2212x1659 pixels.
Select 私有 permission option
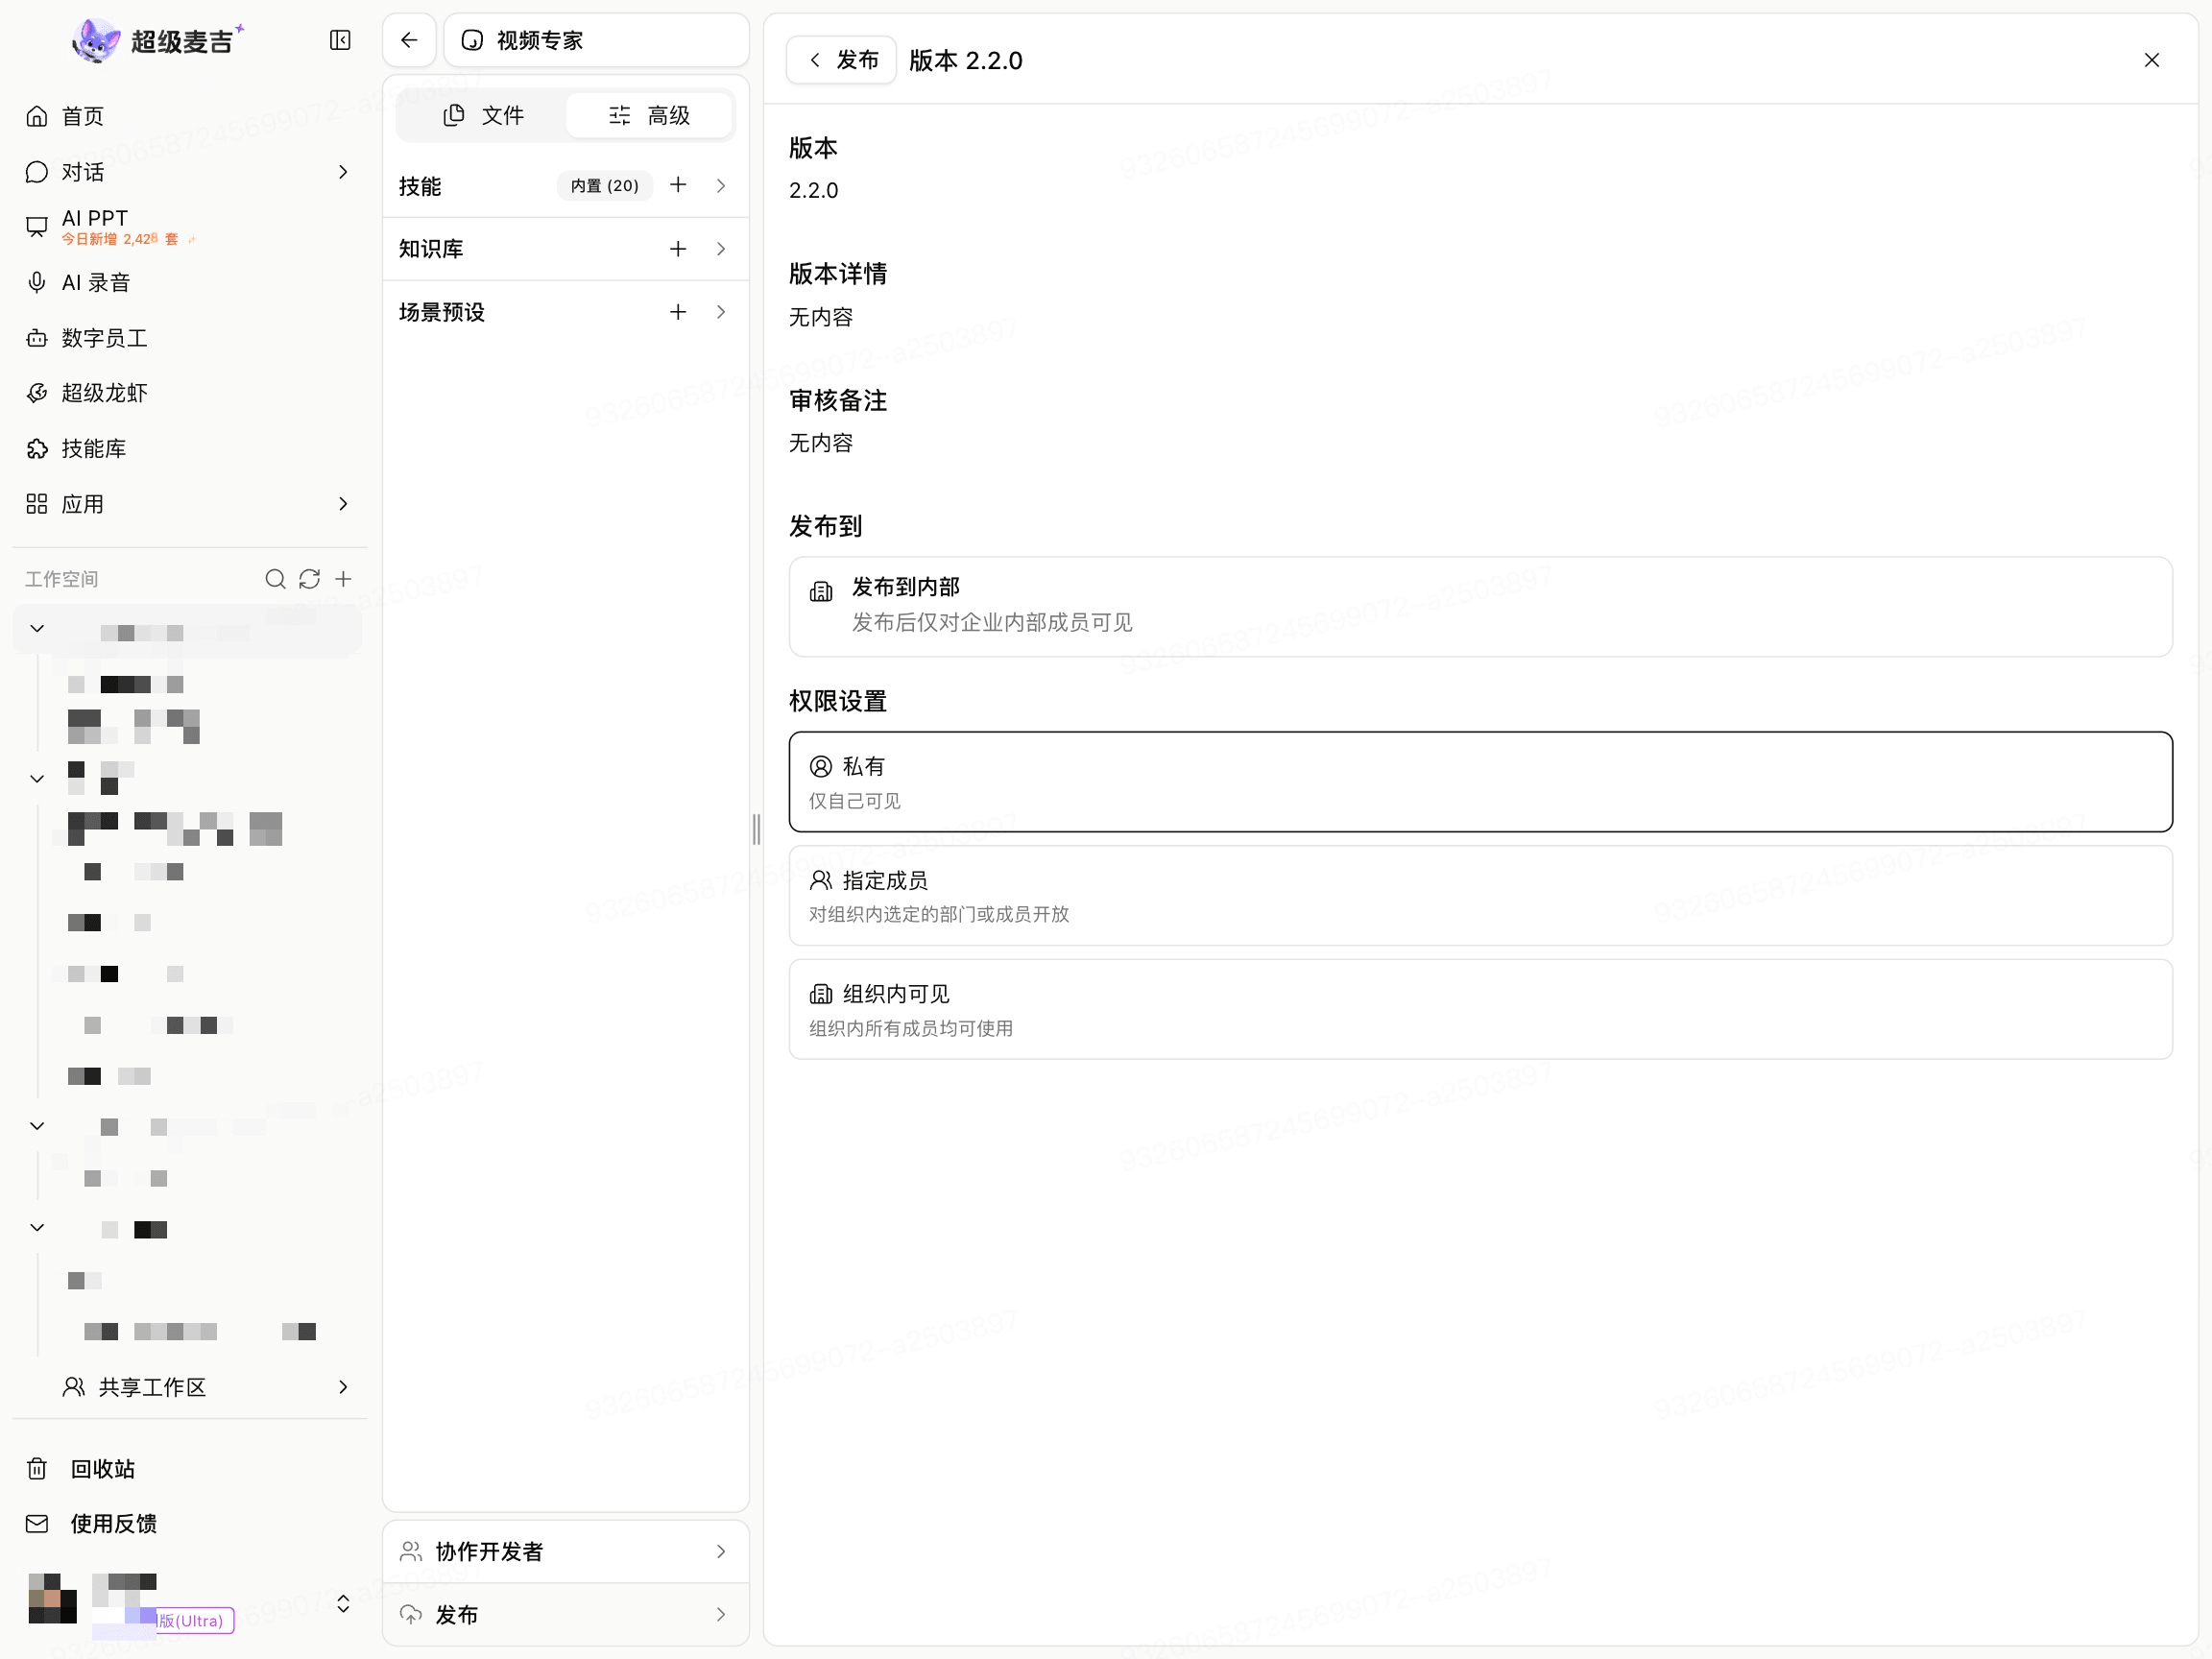point(1480,781)
